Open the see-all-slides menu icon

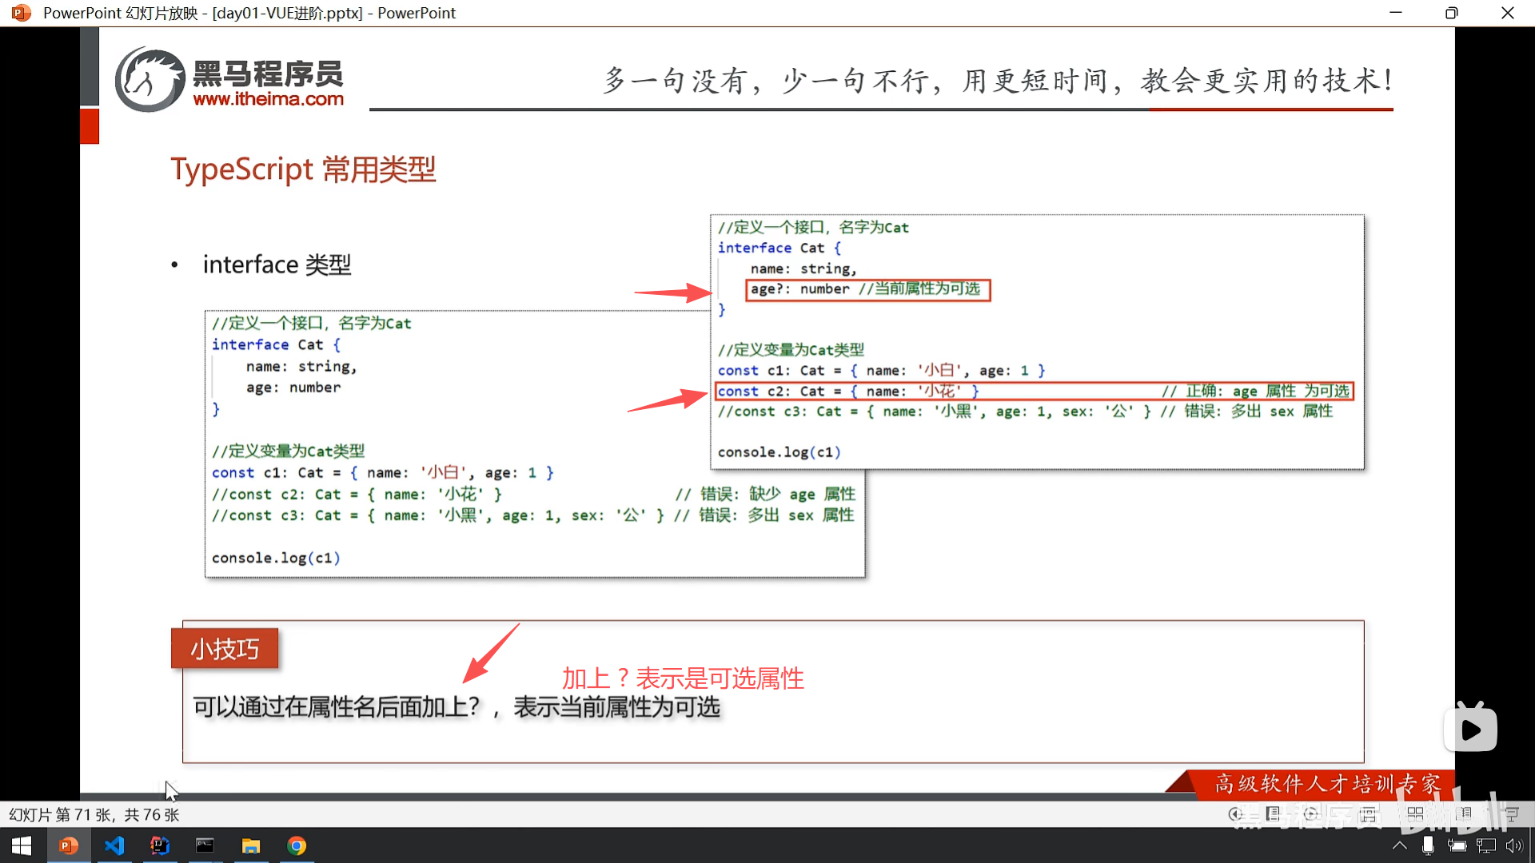coord(1273,813)
